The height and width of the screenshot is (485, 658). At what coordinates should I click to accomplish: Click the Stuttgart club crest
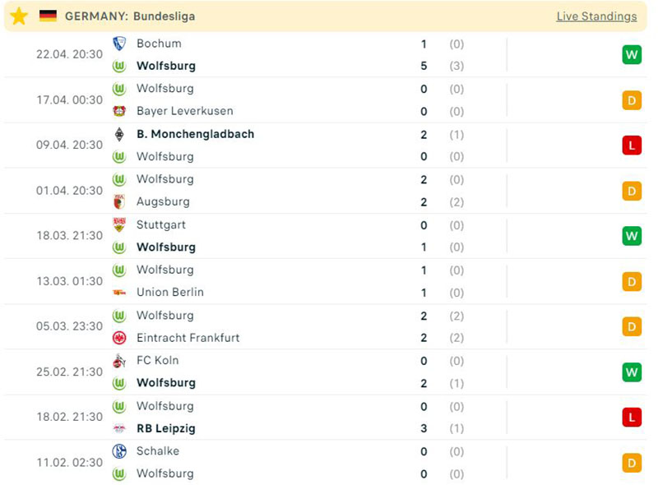click(119, 224)
